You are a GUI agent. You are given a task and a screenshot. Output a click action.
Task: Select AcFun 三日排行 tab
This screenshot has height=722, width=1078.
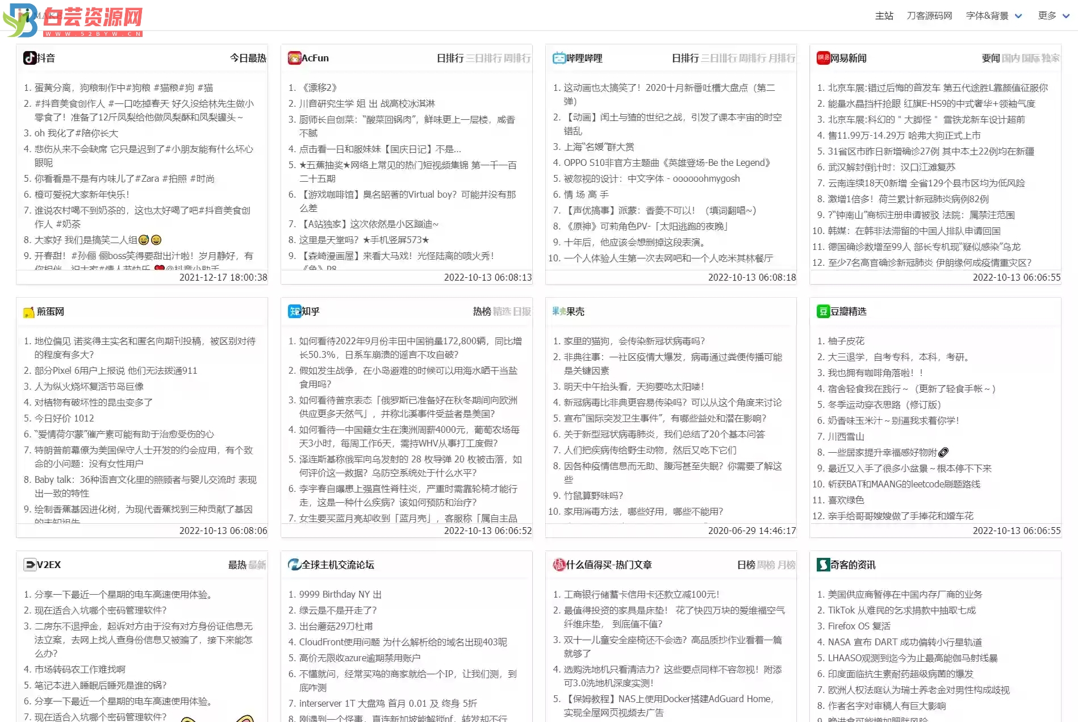click(x=484, y=58)
